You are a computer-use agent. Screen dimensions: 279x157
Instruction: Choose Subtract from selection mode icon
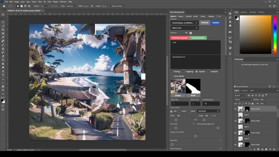[x=25, y=6]
